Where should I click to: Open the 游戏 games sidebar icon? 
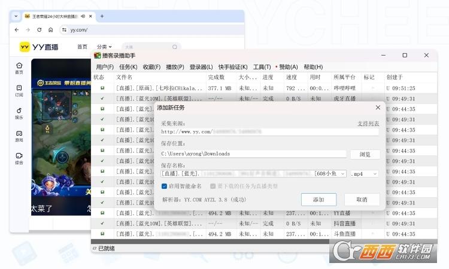coord(19,134)
